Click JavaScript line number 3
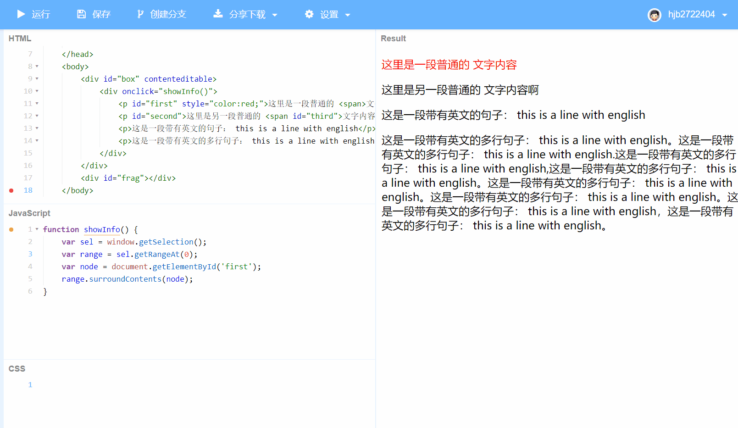This screenshot has height=428, width=738. click(30, 254)
